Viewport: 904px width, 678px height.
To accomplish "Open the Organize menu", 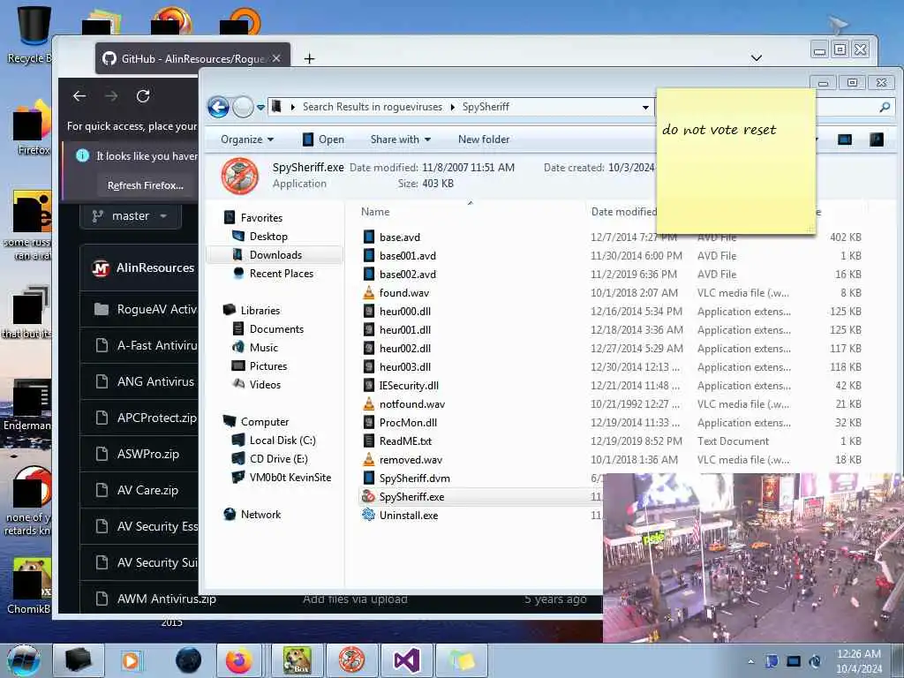I will click(x=247, y=139).
